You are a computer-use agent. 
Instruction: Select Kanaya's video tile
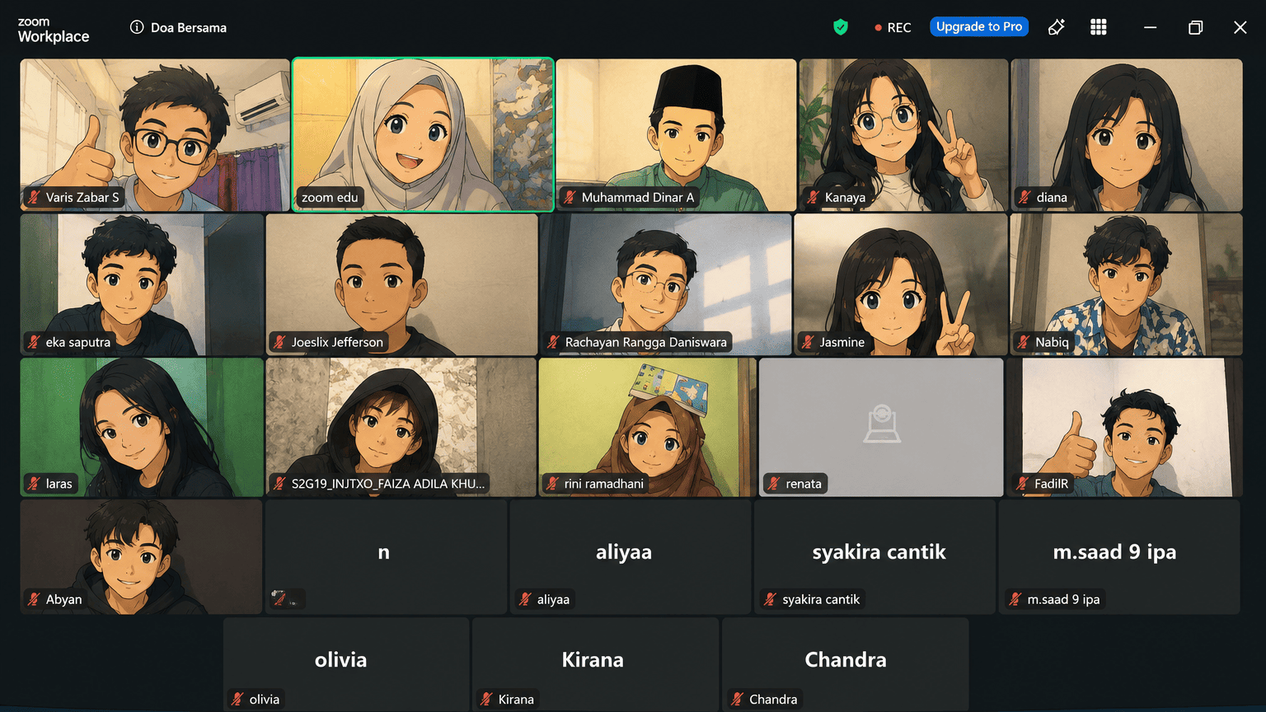point(903,135)
